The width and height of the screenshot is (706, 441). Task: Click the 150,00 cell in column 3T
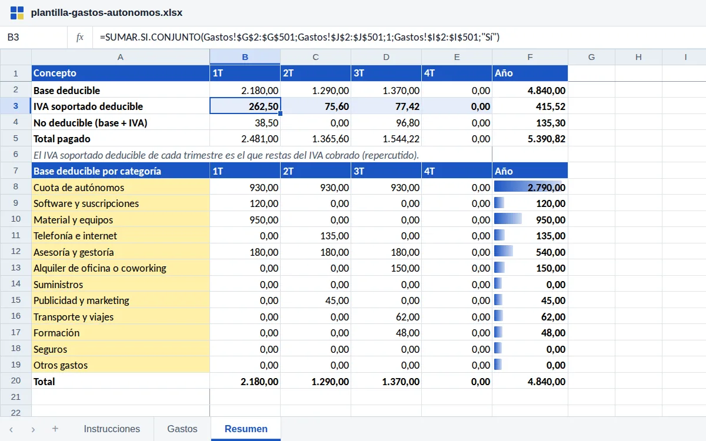click(386, 268)
